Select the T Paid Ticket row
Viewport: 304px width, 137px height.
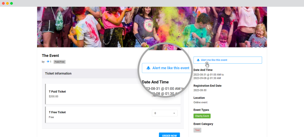coord(113,94)
